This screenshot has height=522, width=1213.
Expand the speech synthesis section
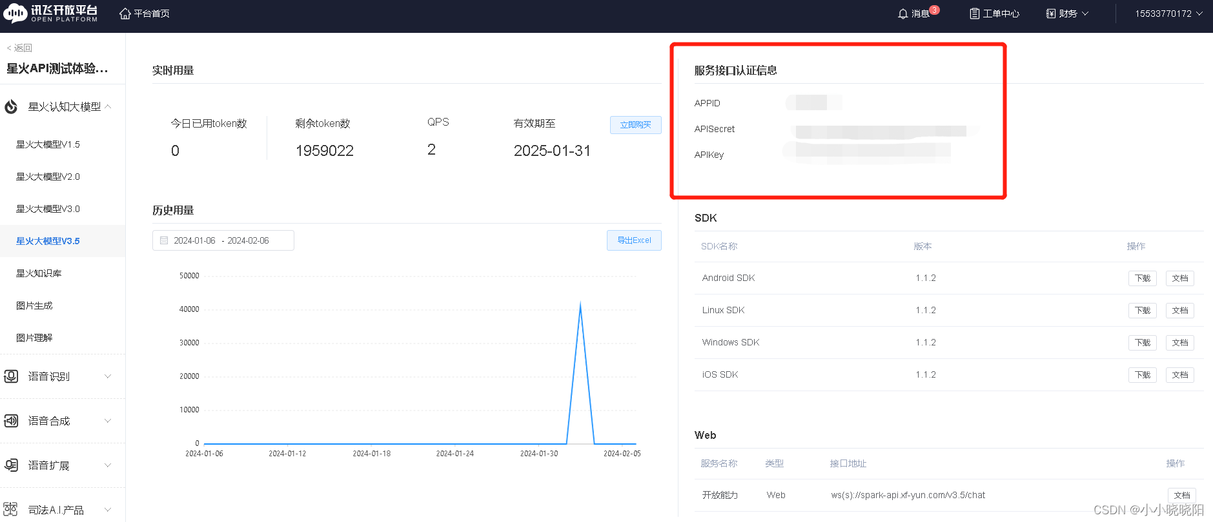click(x=108, y=421)
